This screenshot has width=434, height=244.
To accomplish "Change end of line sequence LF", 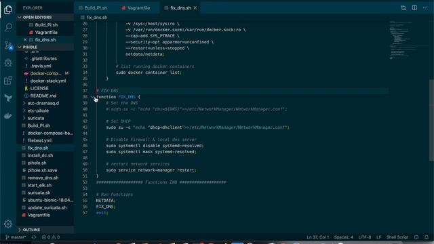I will 378,237.
